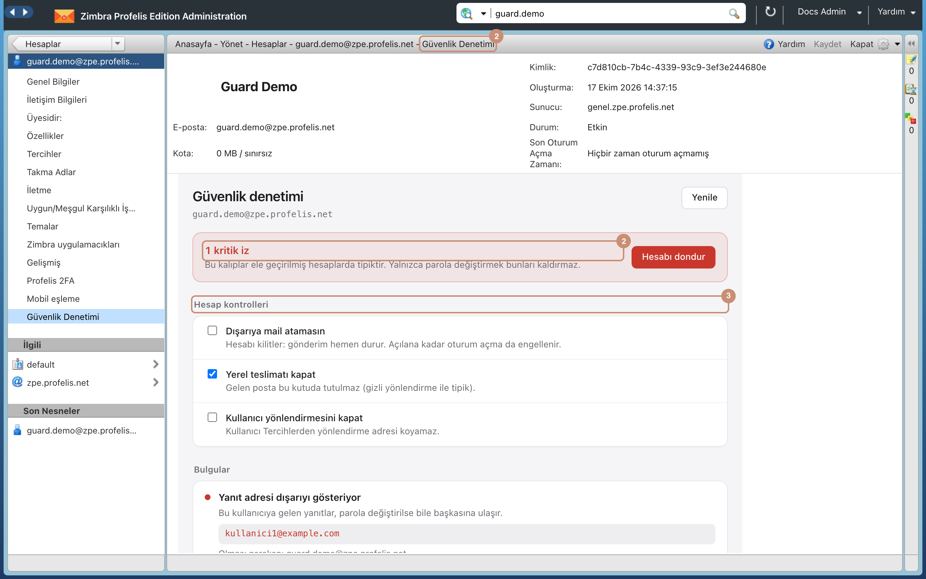
Task: Uncheck Yerel teslimatı kapat checkbox
Action: (212, 374)
